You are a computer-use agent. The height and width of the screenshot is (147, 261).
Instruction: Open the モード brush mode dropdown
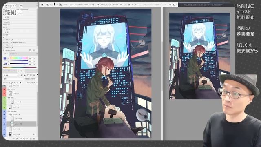[x=73, y=4]
